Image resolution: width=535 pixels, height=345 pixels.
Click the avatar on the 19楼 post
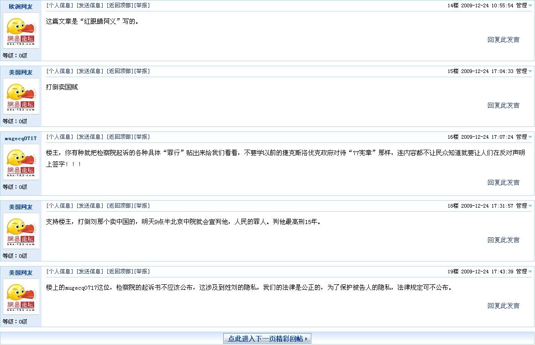pos(21,297)
